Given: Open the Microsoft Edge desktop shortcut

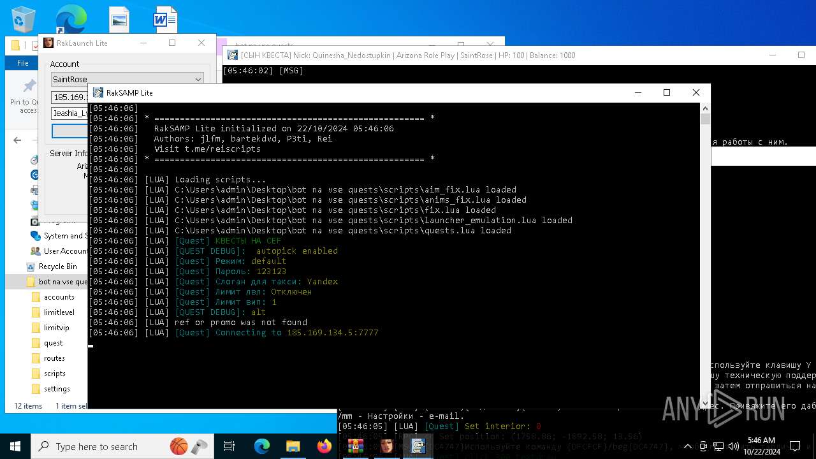Looking at the screenshot, I should (70, 20).
